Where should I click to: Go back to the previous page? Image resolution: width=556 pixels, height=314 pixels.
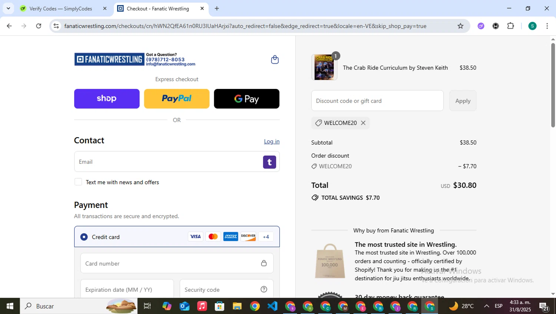click(9, 26)
